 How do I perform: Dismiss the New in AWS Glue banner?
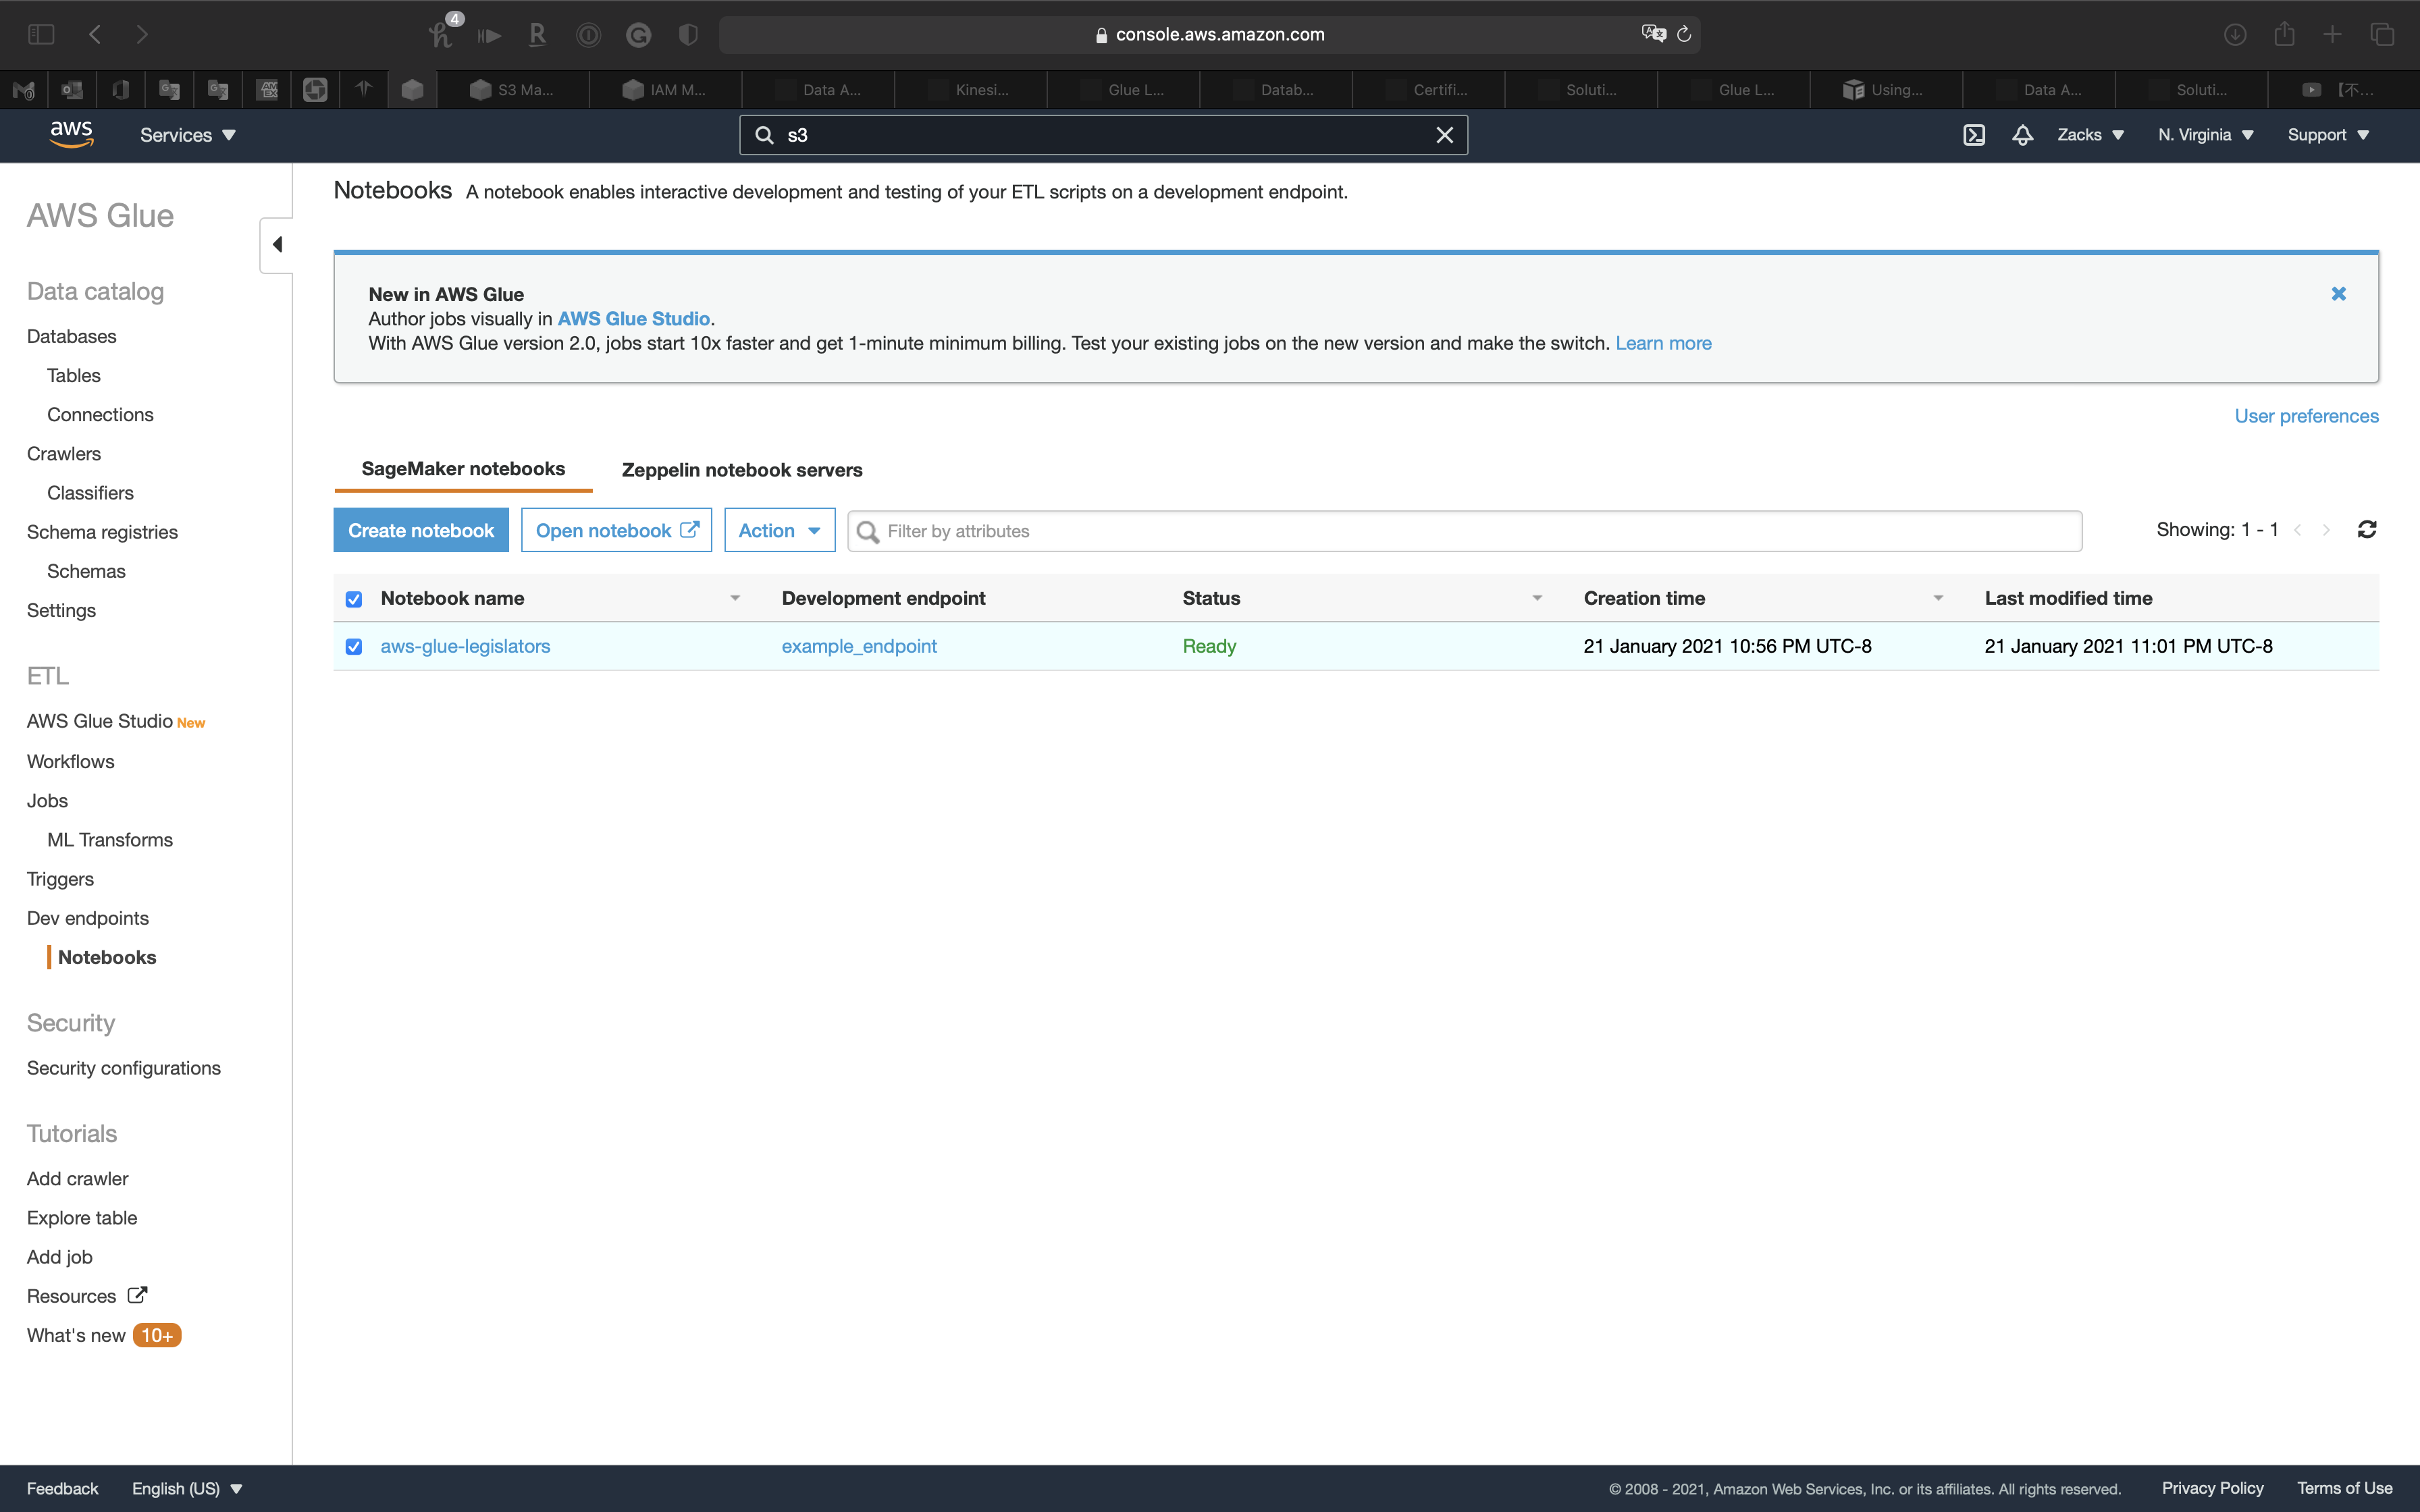coord(2338,294)
